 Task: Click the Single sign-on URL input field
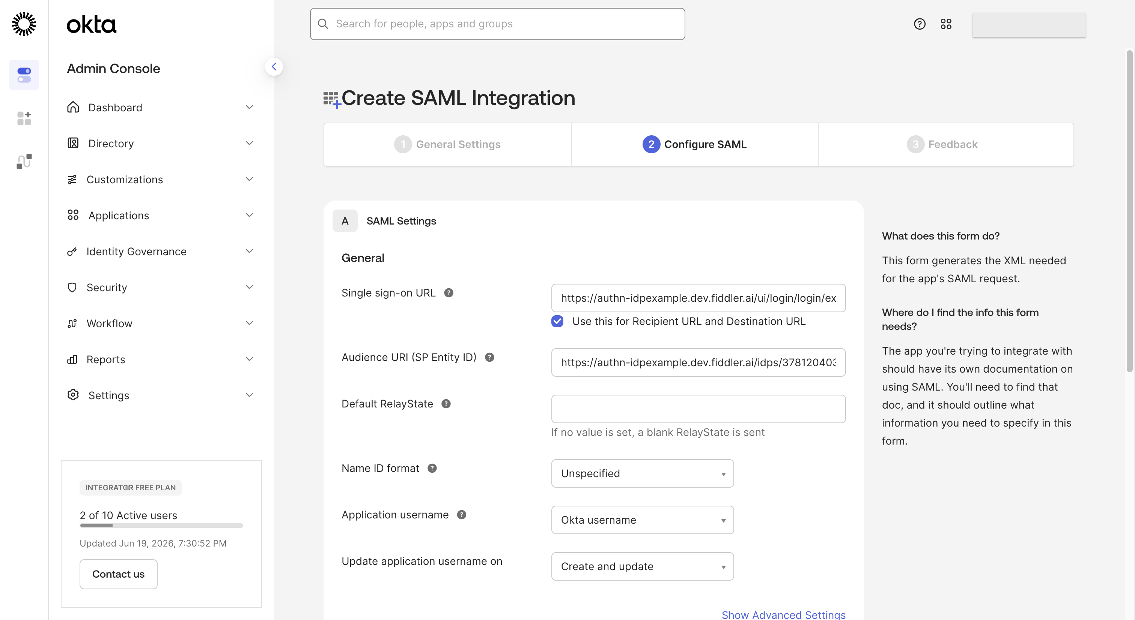(x=698, y=298)
